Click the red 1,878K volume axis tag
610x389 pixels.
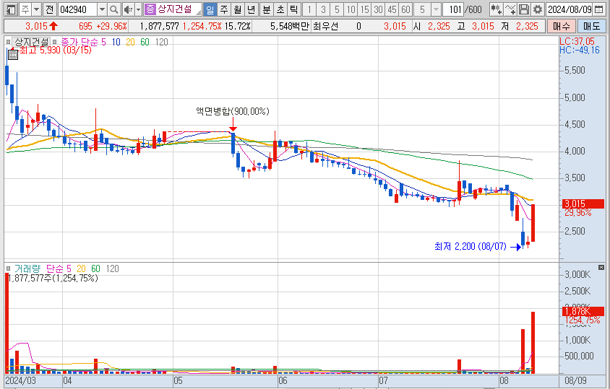coord(583,311)
